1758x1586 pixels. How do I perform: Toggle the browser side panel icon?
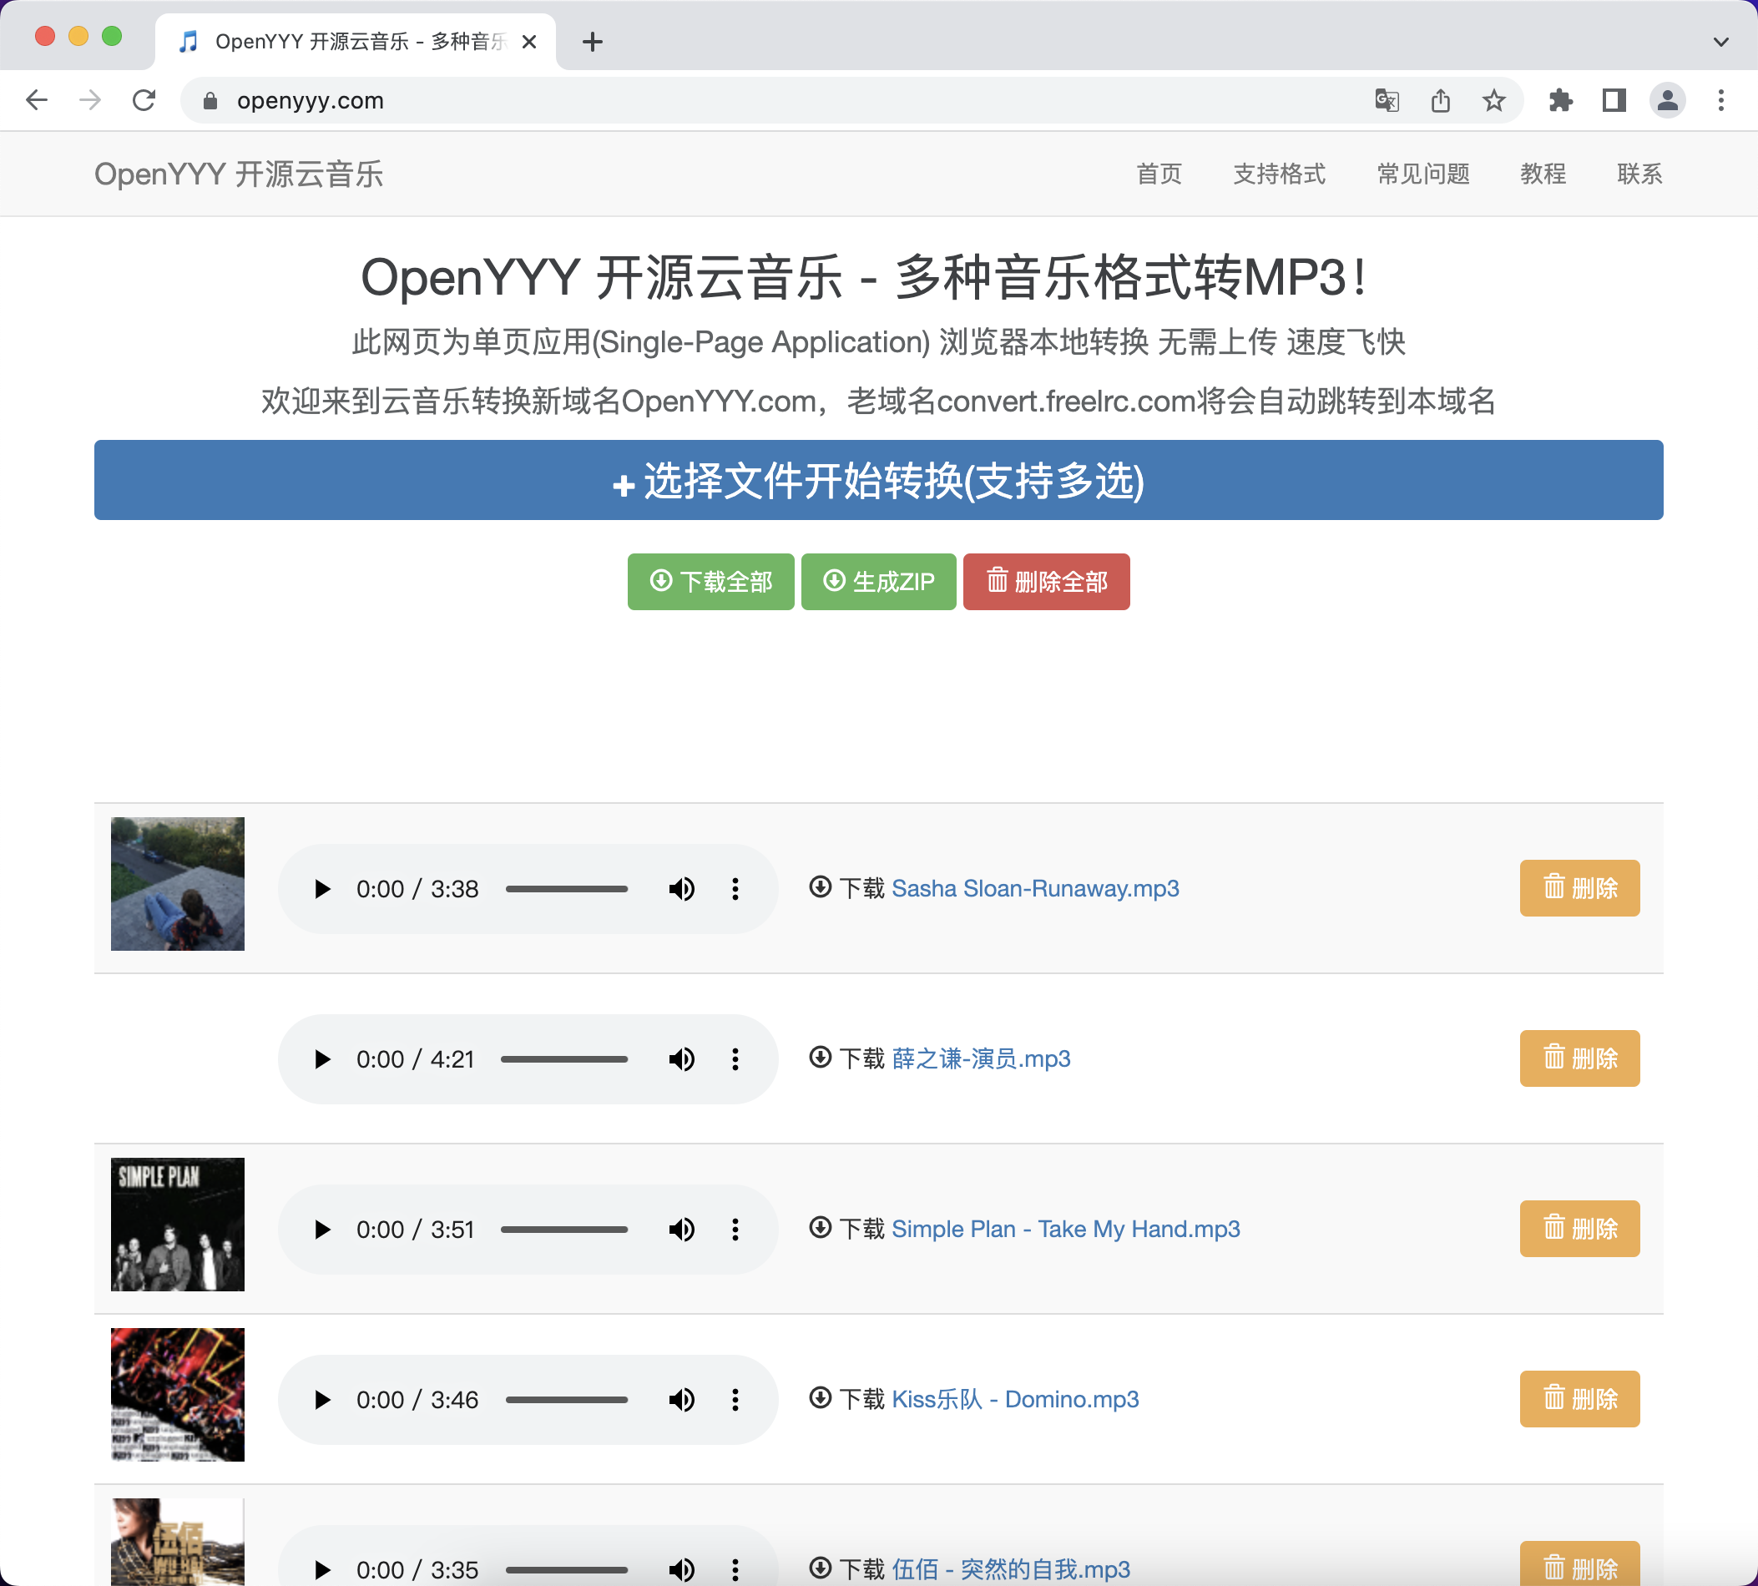(1614, 100)
